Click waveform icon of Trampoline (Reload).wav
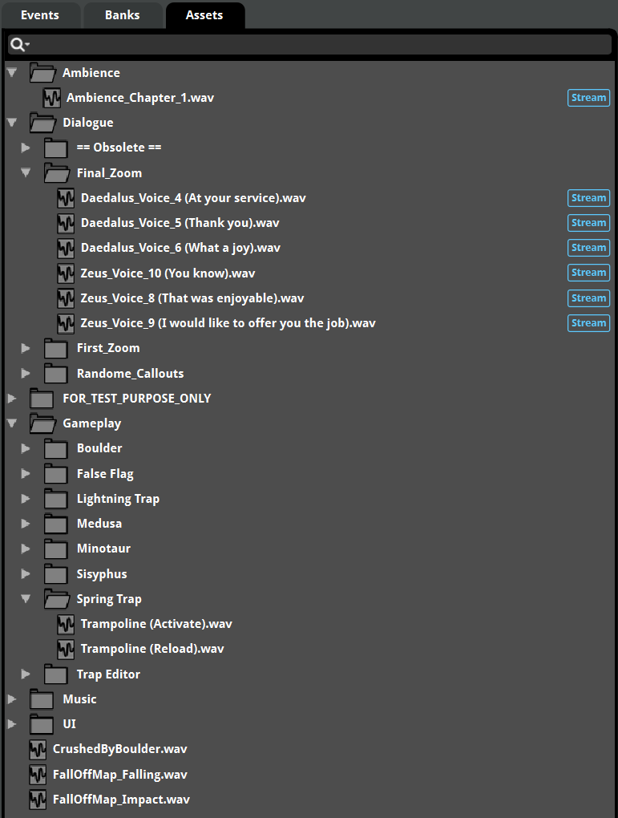Image resolution: width=618 pixels, height=818 pixels. [66, 649]
